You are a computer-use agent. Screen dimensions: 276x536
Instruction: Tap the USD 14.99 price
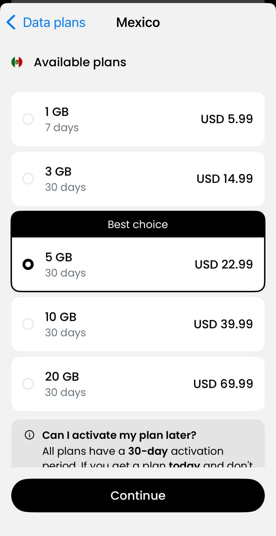(x=225, y=179)
